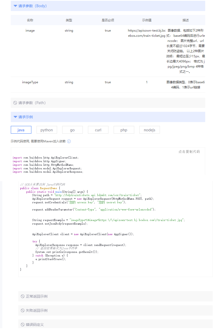The width and height of the screenshot is (216, 331).
Task: Click the 是否必须 column header
Action: tap(108, 20)
